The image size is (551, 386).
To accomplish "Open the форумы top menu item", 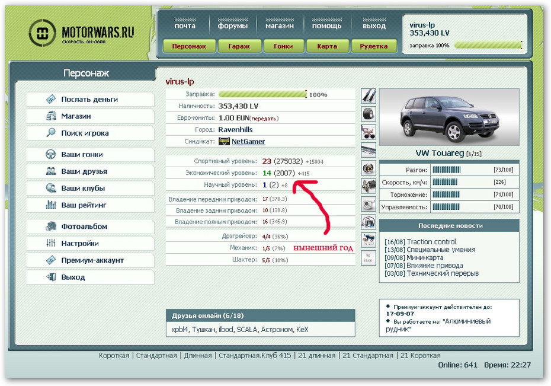I will [x=233, y=25].
